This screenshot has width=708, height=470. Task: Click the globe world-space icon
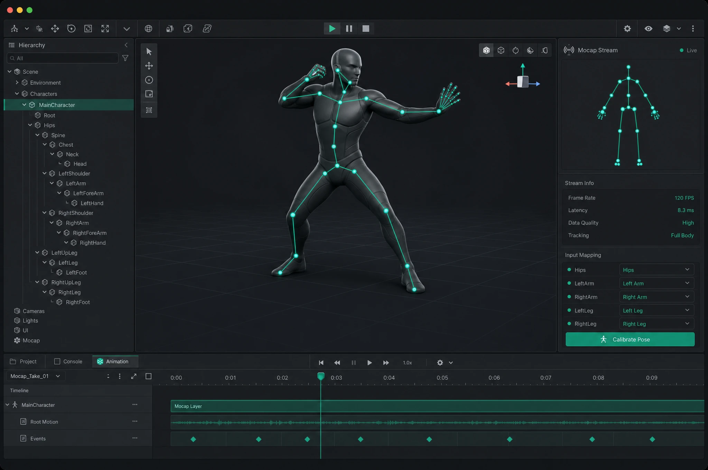148,29
